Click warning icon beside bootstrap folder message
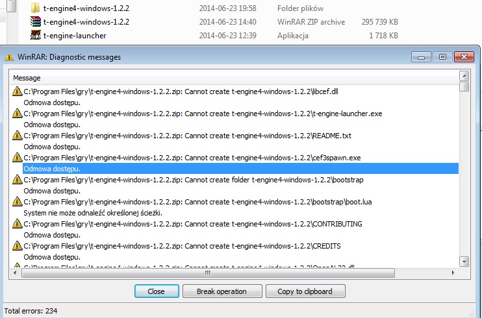The width and height of the screenshot is (482, 318). 17,180
